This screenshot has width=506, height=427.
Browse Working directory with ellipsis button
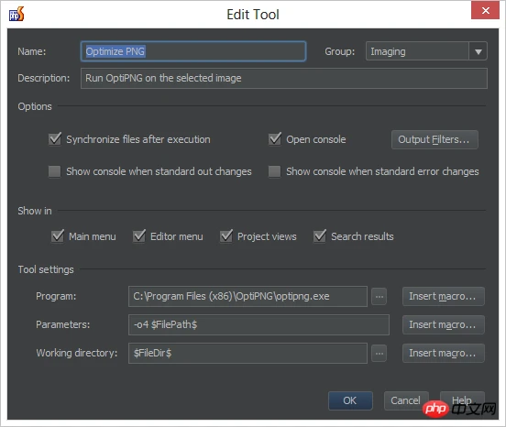[x=379, y=353]
